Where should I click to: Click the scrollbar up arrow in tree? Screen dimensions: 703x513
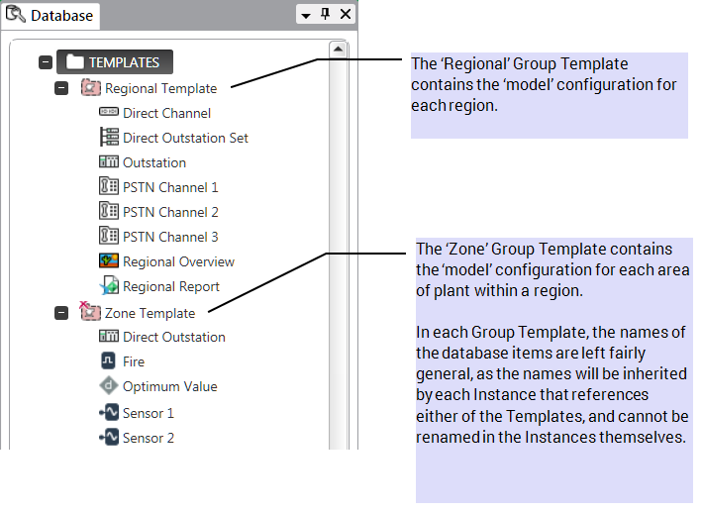point(338,49)
